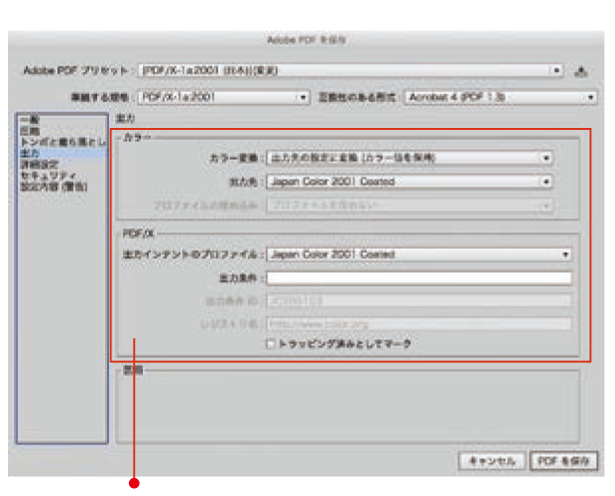Open 出力先 Japan Color 2001 Coated dropdown
The height and width of the screenshot is (496, 615).
410,182
